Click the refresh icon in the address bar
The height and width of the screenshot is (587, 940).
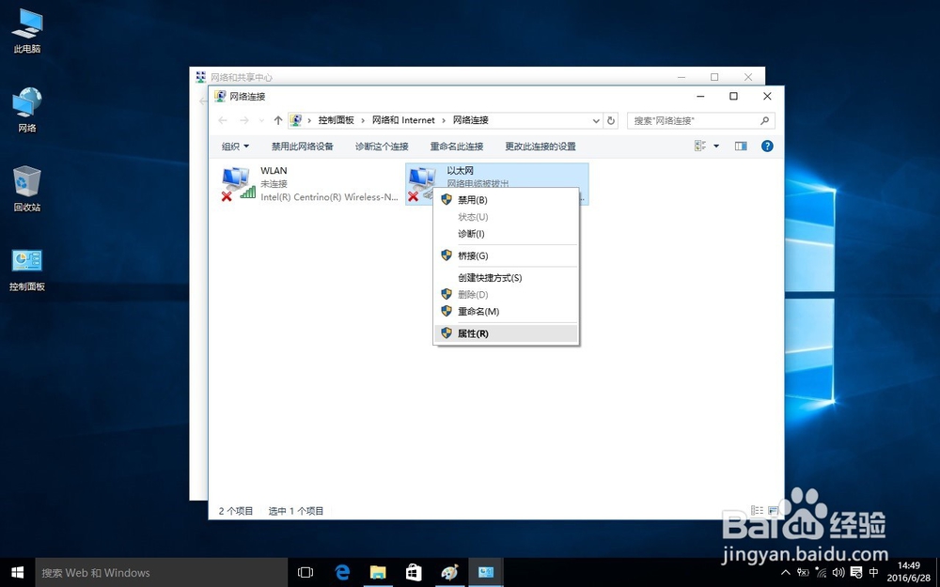coord(612,120)
